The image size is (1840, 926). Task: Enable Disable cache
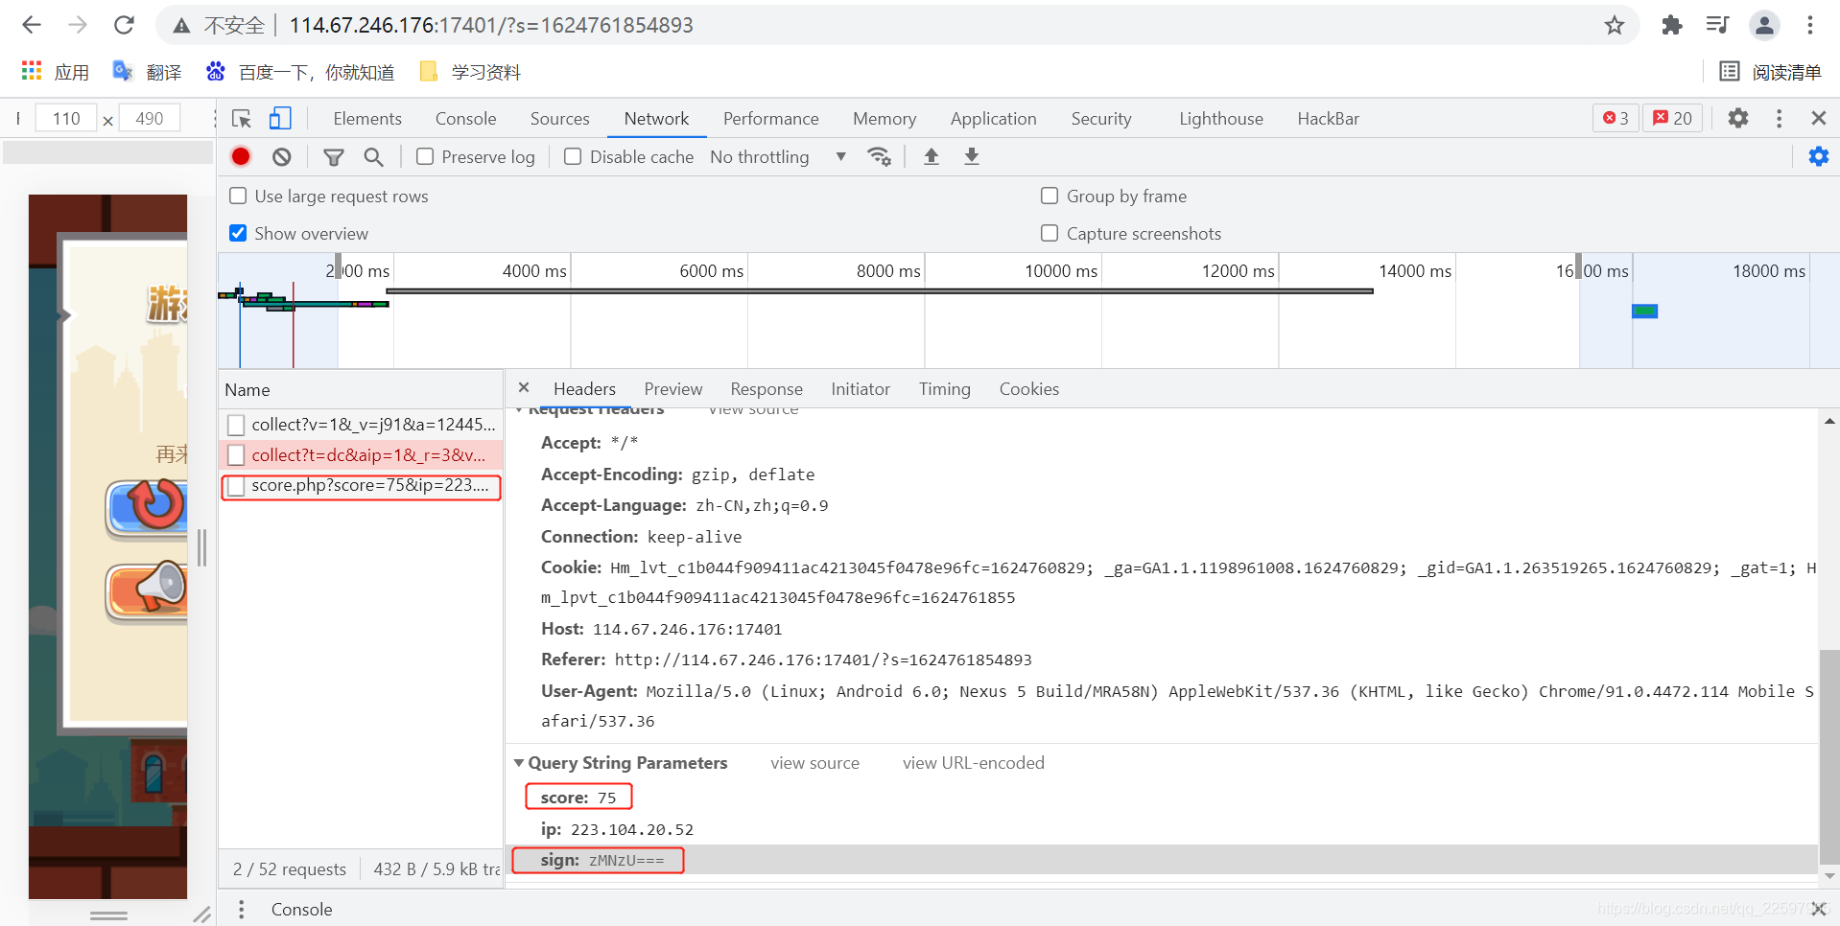[572, 156]
